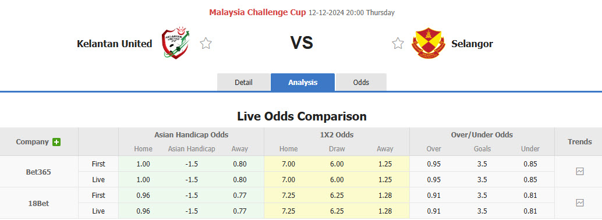602x220 pixels.
Task: Click the 1X2 Odds column header
Action: (x=337, y=135)
